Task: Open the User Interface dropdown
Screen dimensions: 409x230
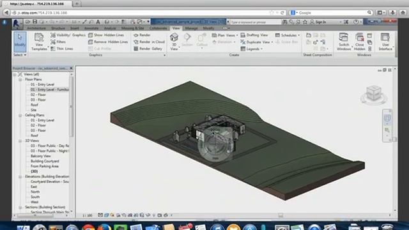Action: (385, 42)
